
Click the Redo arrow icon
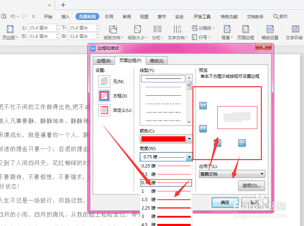[25, 16]
